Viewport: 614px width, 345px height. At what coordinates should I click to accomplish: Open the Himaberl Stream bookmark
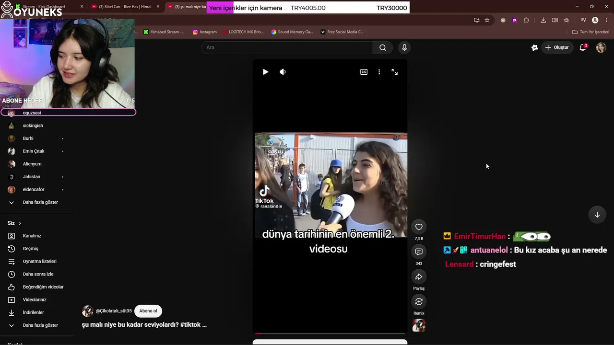[x=164, y=32]
